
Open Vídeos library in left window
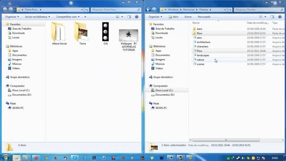pos(16,68)
